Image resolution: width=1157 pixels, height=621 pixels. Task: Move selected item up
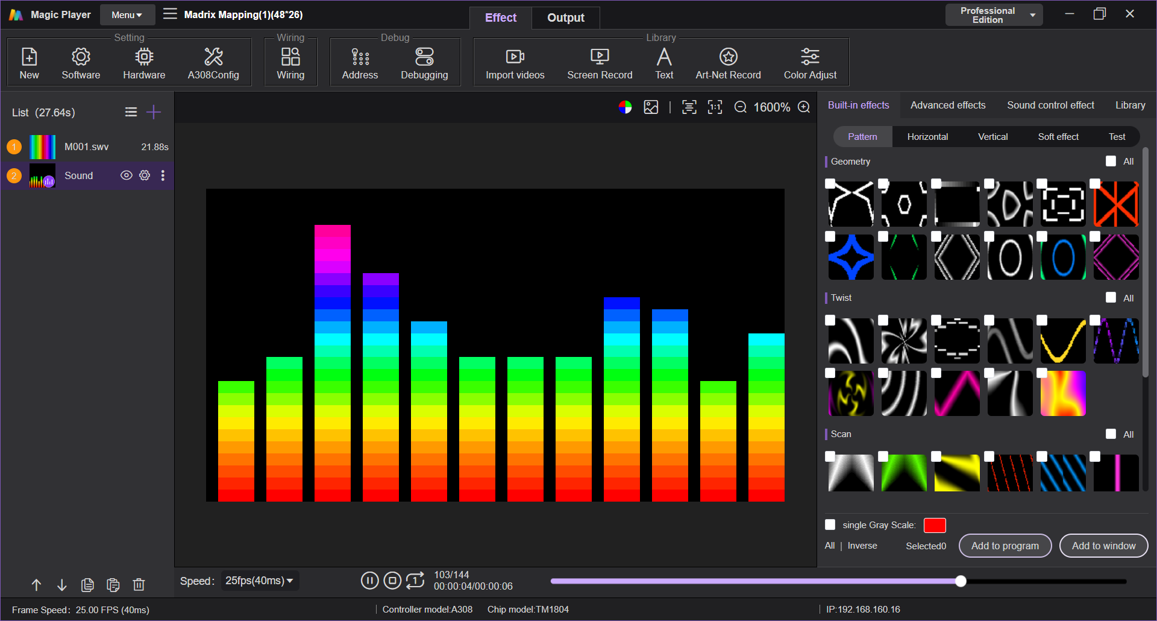(x=36, y=585)
